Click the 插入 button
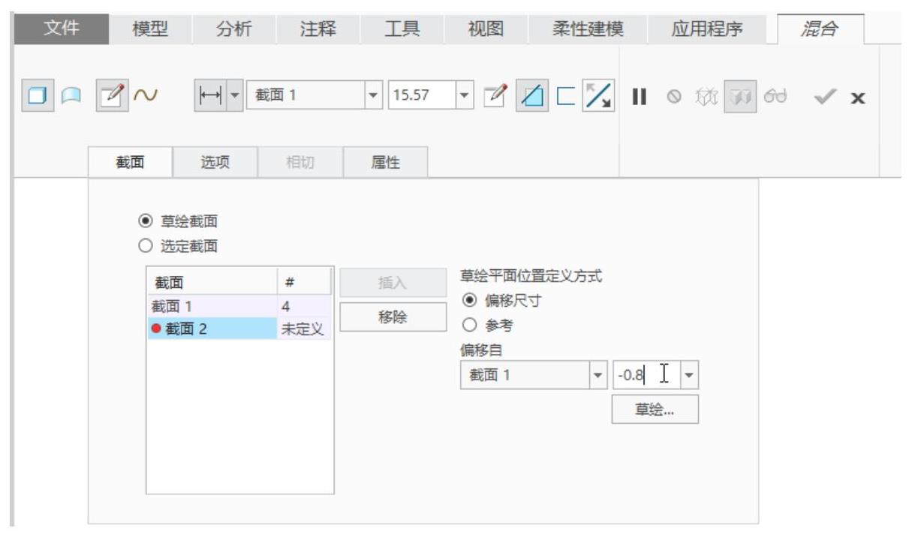Image resolution: width=915 pixels, height=540 pixels. (392, 283)
